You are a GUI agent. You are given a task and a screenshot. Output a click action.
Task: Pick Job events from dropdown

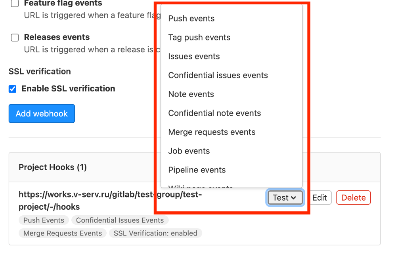tap(231, 151)
